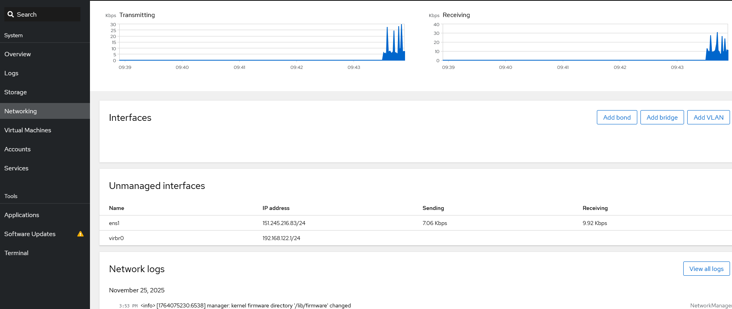
Task: Select Networking in the sidebar
Action: point(21,111)
